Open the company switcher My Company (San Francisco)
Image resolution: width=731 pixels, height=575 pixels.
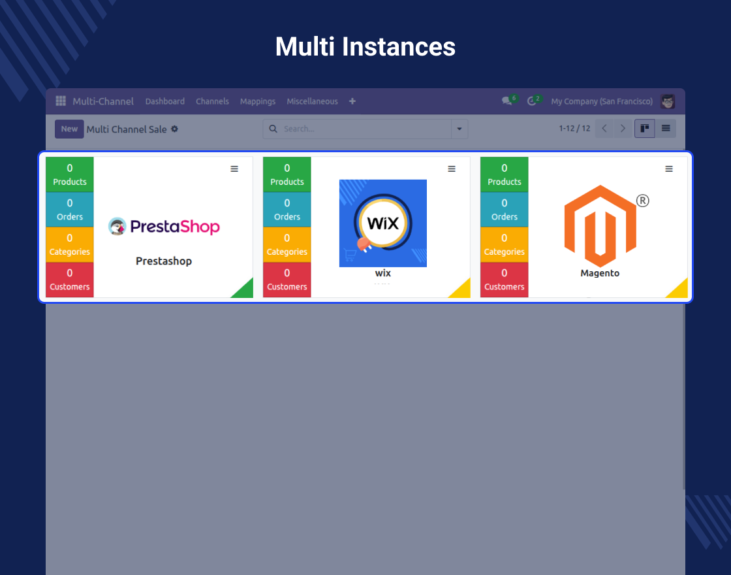601,101
